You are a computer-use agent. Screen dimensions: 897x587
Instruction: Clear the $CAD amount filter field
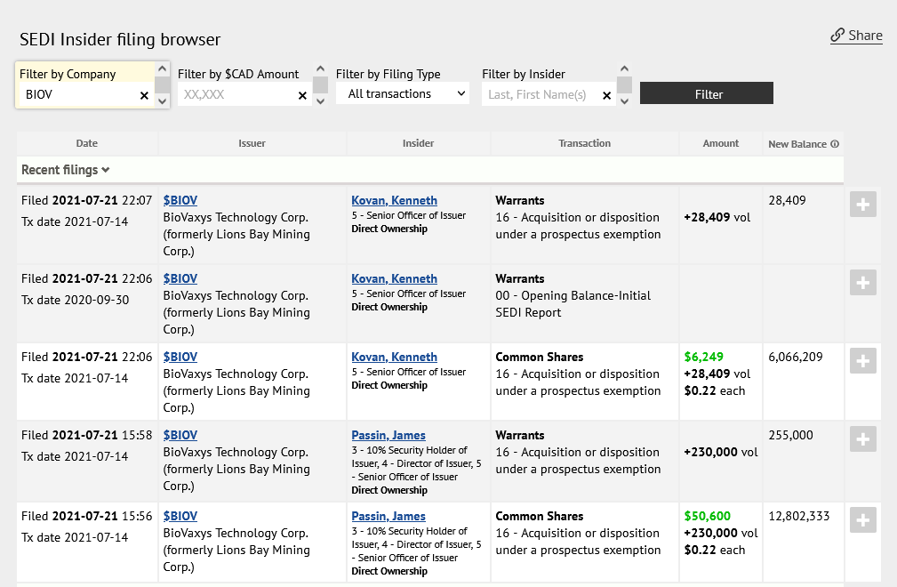(302, 95)
